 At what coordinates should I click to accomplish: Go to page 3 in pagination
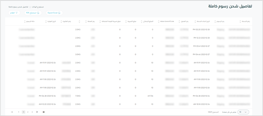(x=32, y=112)
